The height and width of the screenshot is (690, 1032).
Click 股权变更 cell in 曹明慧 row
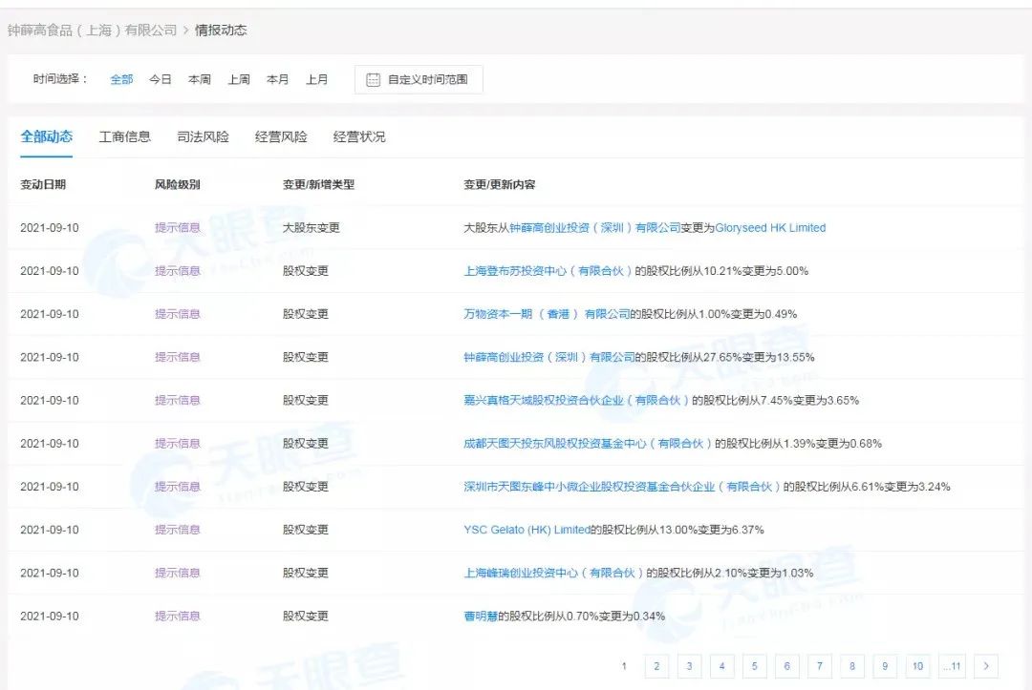tap(306, 617)
